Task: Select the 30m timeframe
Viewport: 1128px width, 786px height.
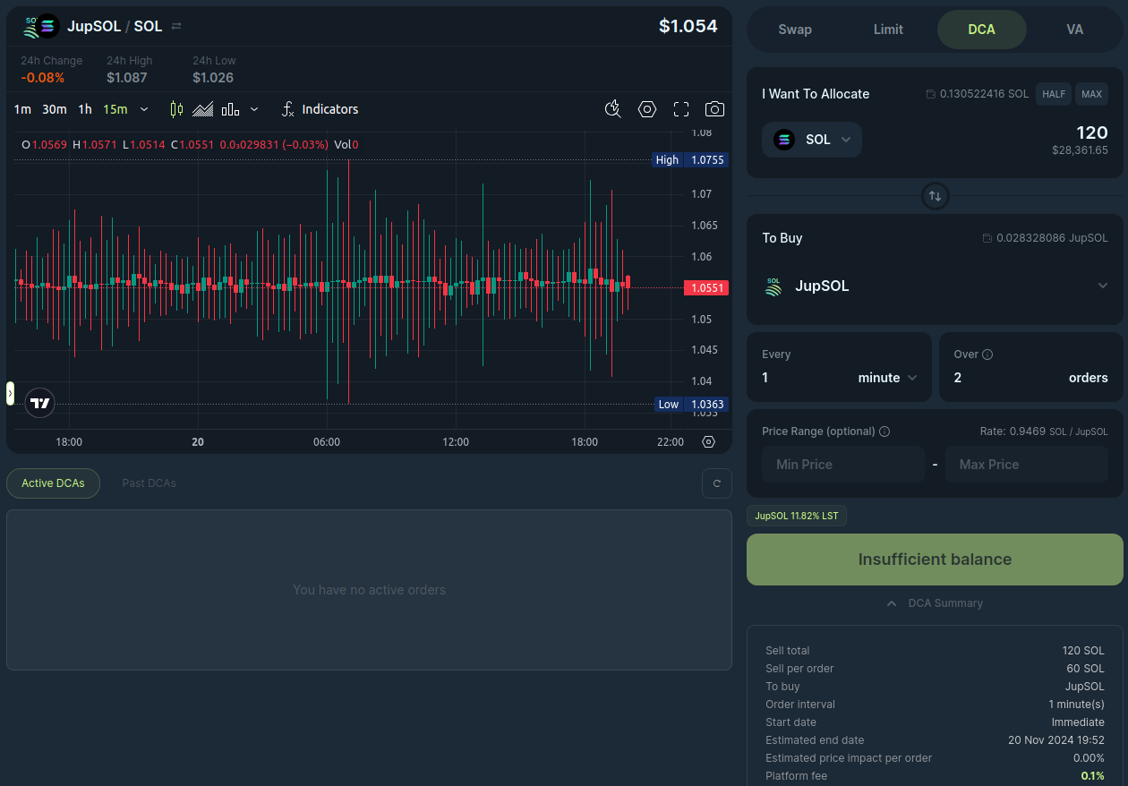Action: point(55,109)
